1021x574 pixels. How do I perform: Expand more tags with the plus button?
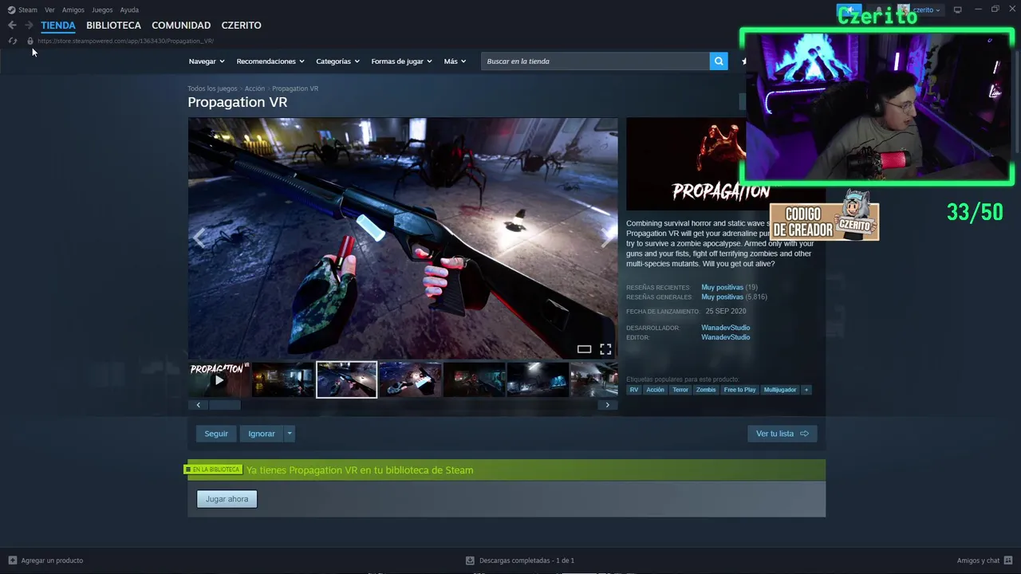(806, 390)
